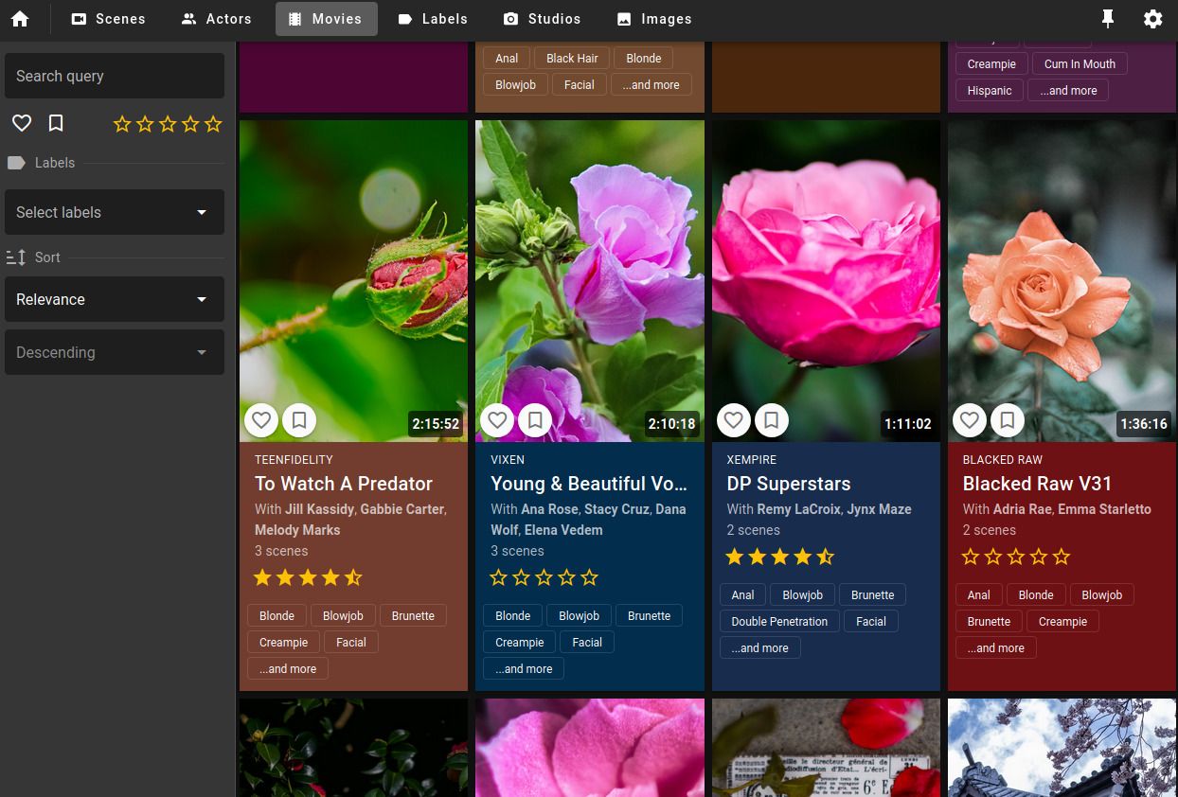Click XEMPIRE studio name
This screenshot has width=1178, height=797.
click(752, 459)
